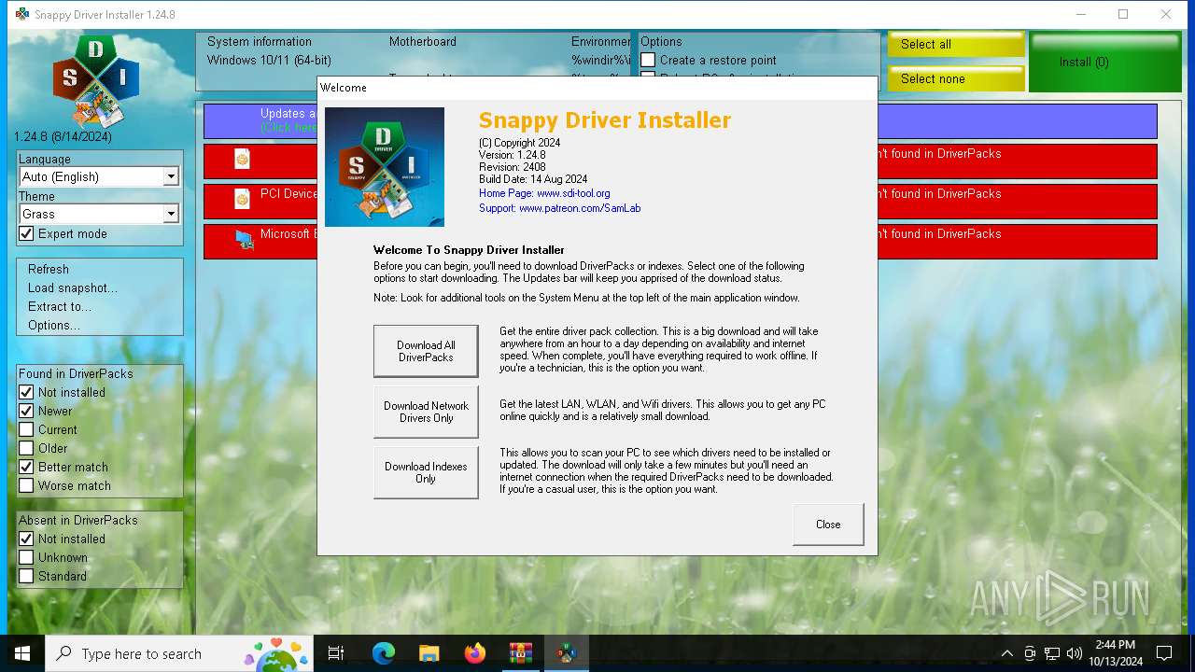Toggle the Expert mode checkbox
This screenshot has width=1195, height=672.
click(26, 233)
